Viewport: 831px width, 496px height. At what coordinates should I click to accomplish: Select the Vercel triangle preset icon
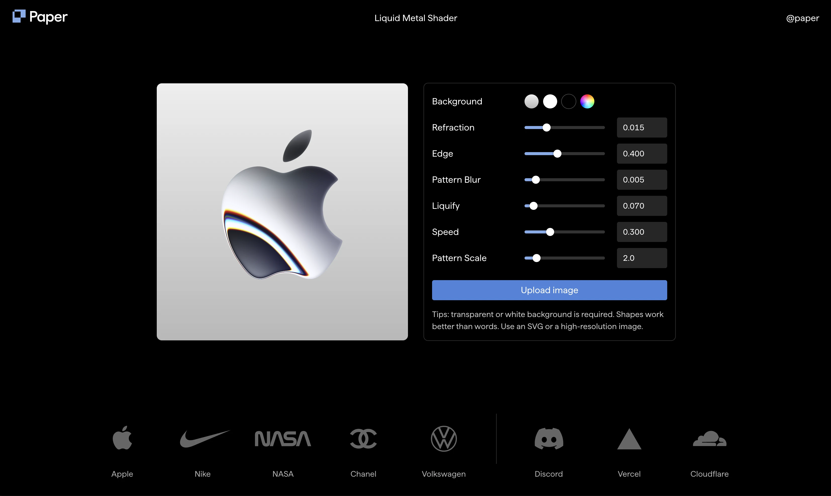629,439
